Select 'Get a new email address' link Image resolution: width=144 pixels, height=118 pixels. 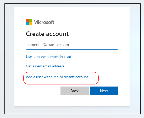pyautogui.click(x=45, y=66)
